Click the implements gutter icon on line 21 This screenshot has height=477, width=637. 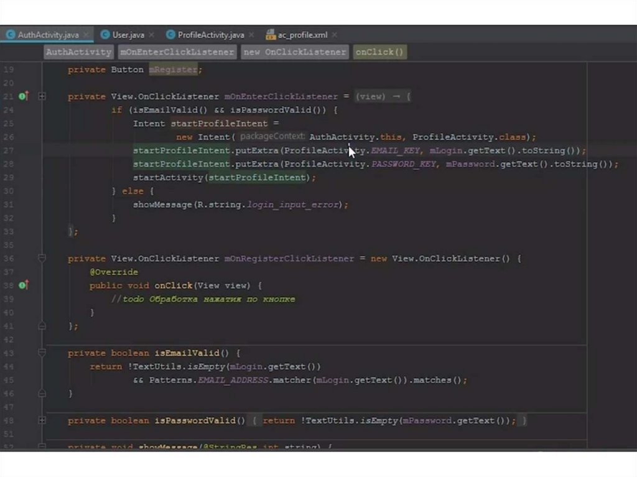point(23,96)
